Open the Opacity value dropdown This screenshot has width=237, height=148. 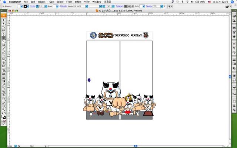162,6
